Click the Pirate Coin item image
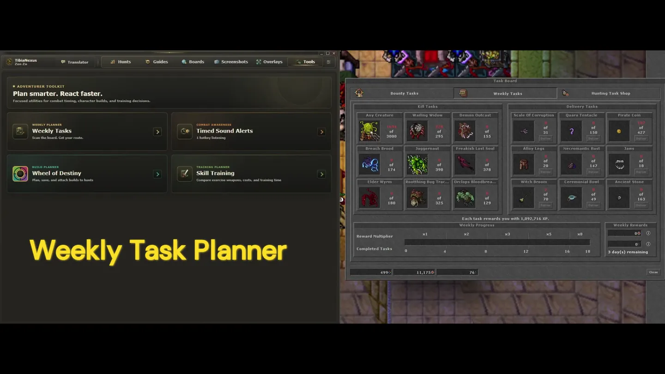Image resolution: width=665 pixels, height=374 pixels. click(619, 131)
